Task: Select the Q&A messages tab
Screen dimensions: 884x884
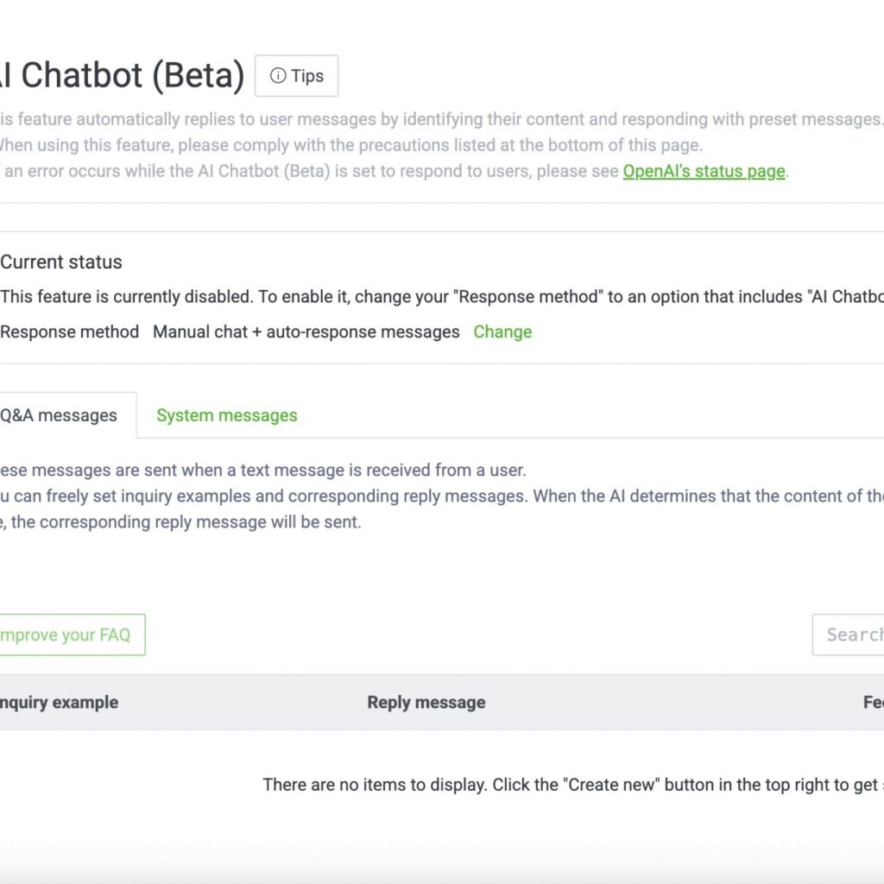Action: (x=60, y=415)
